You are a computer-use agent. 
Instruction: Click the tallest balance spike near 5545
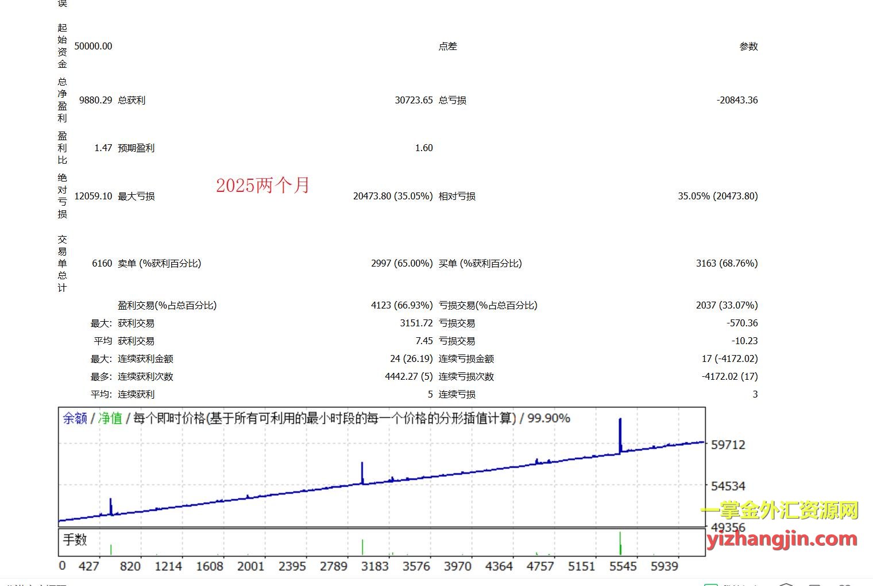[x=620, y=434]
